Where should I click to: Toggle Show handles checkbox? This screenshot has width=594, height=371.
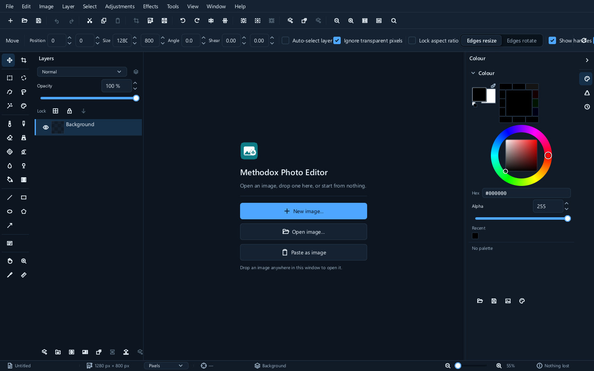click(552, 40)
